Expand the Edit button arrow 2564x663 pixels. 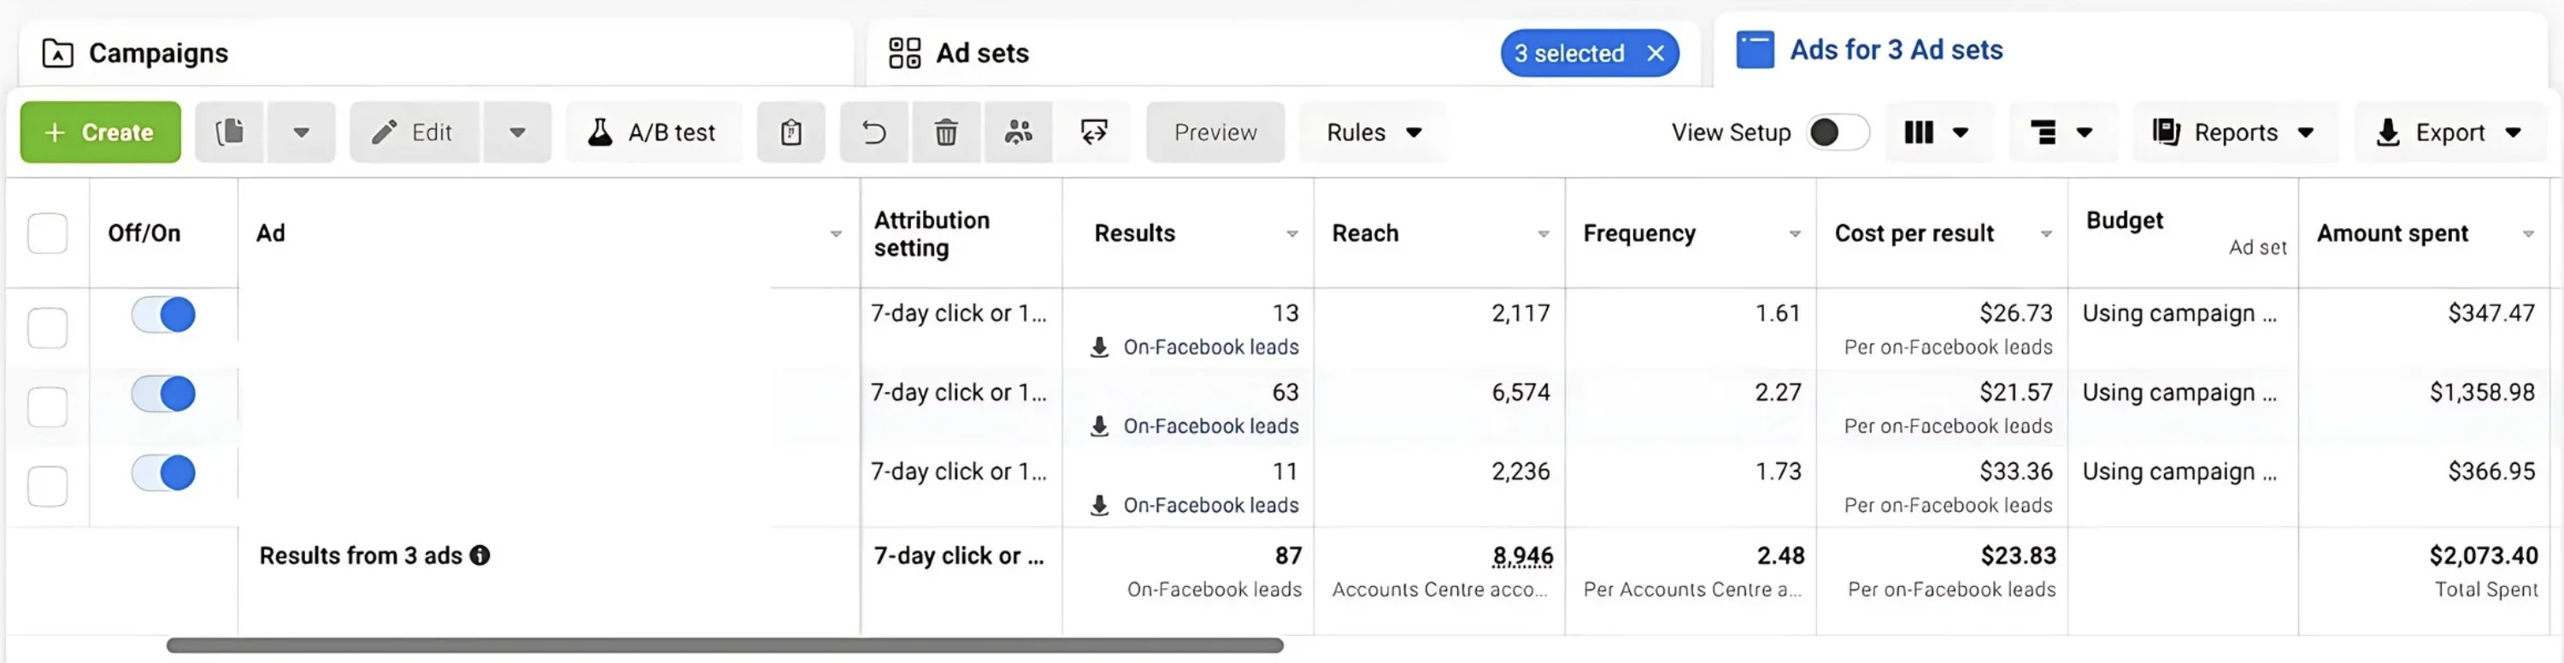518,132
